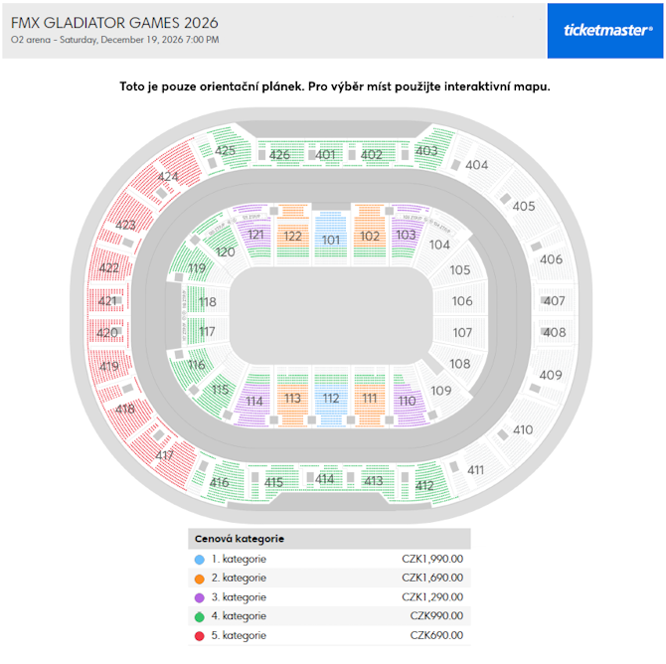Click the purple 3. kategorie color dot
This screenshot has height=664, width=666.
pos(200,597)
